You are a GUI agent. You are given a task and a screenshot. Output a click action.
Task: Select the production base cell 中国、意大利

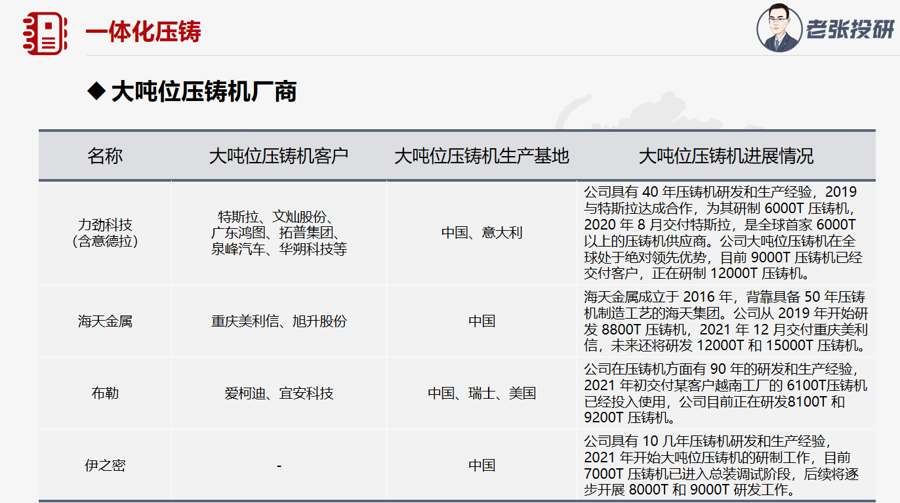[481, 233]
